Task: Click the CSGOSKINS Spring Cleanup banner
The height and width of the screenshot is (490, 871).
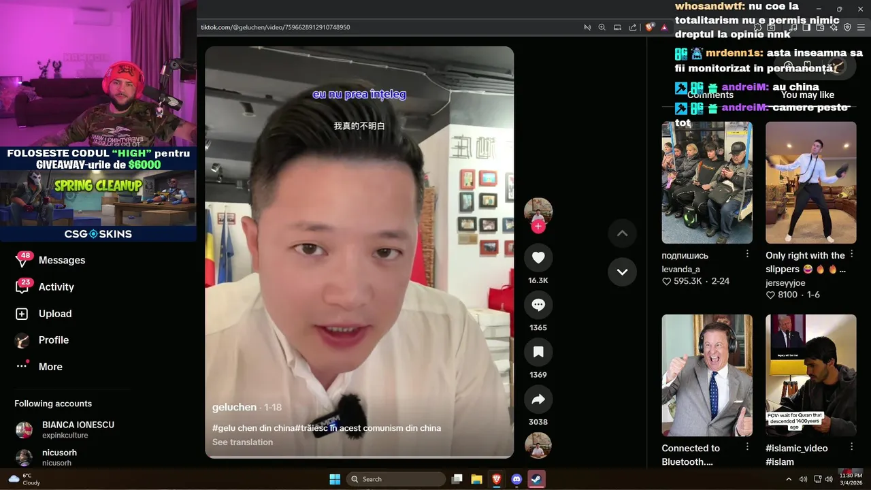Action: click(98, 206)
